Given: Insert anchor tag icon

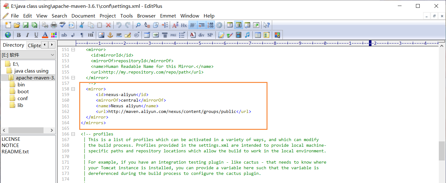Looking at the screenshot, I should click(x=110, y=35).
